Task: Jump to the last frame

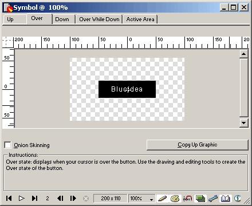Action: pos(34,199)
